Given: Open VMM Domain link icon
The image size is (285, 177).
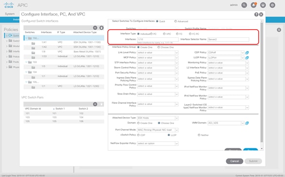Looking at the screenshot, I should coord(247,123).
